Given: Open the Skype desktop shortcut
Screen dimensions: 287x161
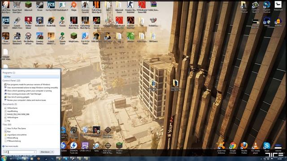Looking at the screenshot, I should (267, 147).
